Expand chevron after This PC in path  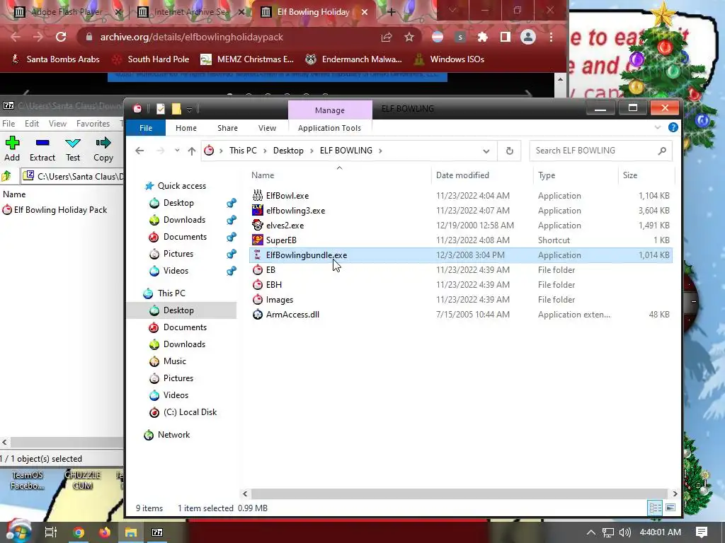click(265, 151)
